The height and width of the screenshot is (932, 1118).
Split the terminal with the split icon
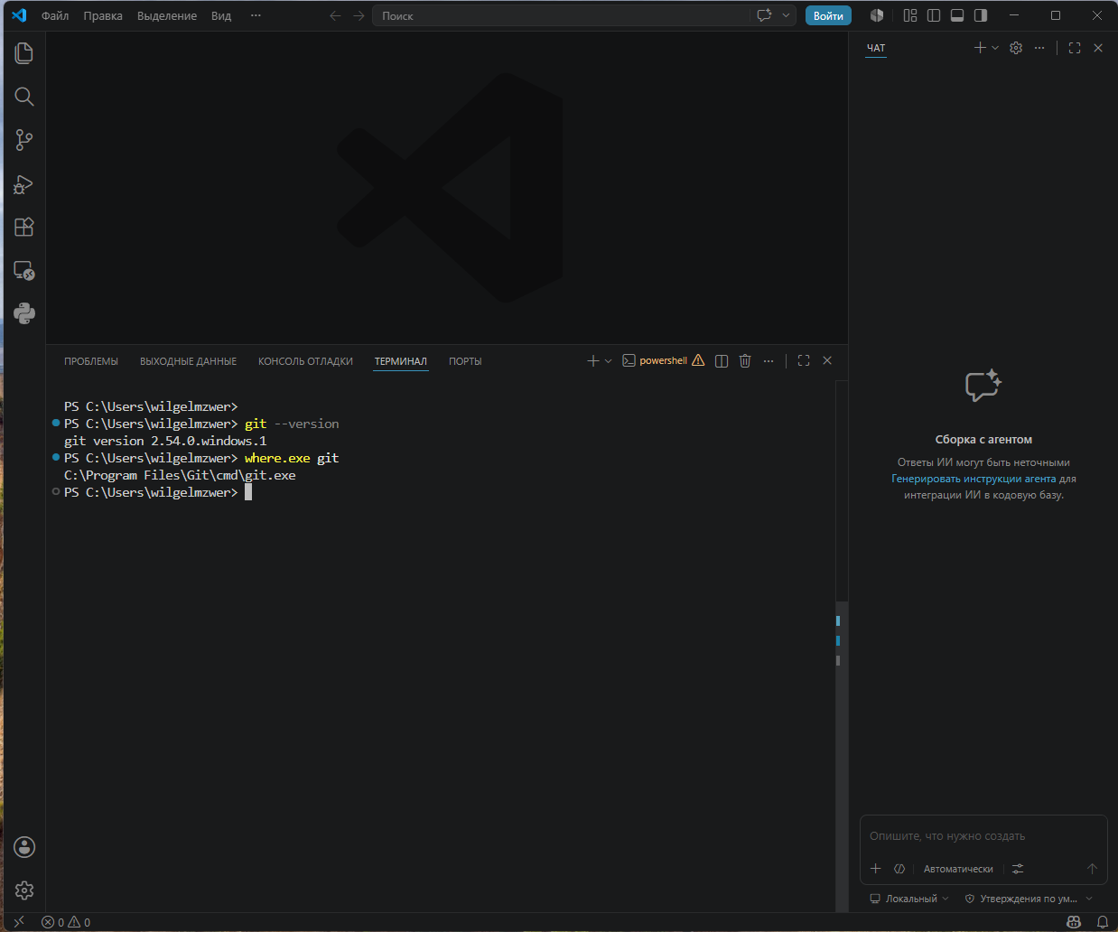pos(722,361)
